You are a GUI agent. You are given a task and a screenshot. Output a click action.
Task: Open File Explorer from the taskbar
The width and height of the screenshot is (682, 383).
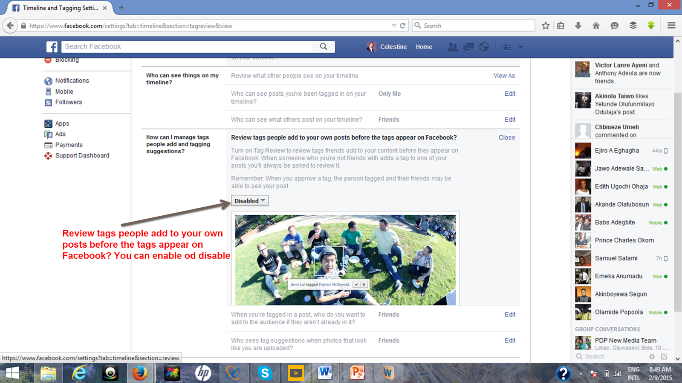click(x=48, y=373)
